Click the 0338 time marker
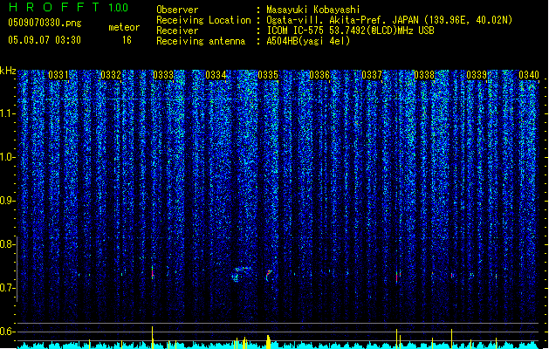Image resolution: width=549 pixels, height=349 pixels. [424, 75]
